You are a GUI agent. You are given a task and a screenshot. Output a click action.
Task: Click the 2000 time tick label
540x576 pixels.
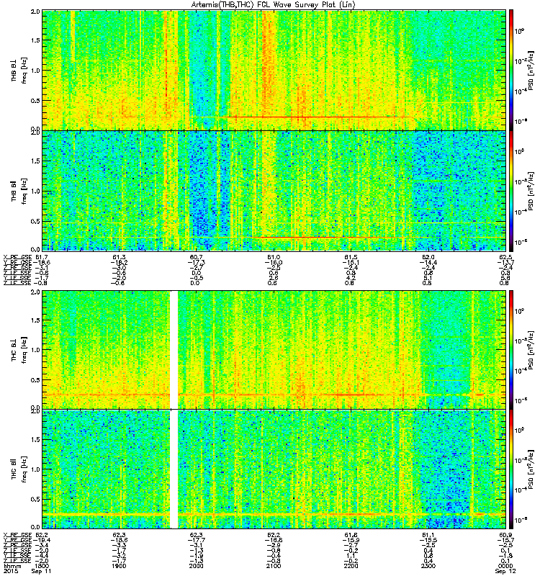[x=196, y=566]
